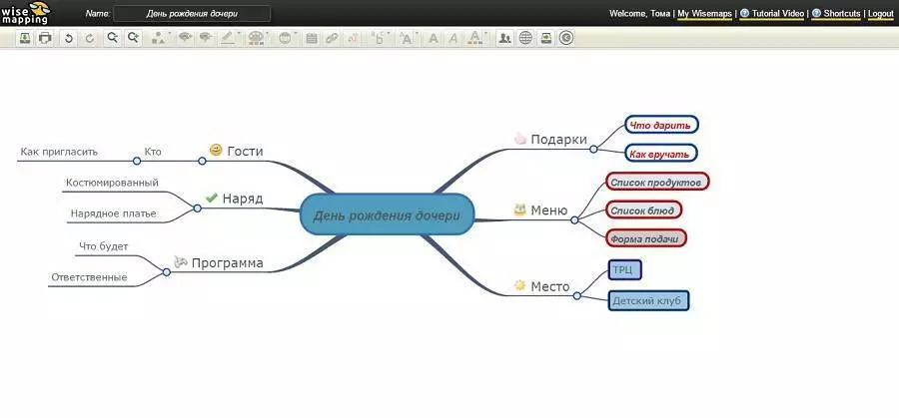Open My Wisemaps page
Image resolution: width=899 pixels, height=418 pixels.
(x=704, y=14)
